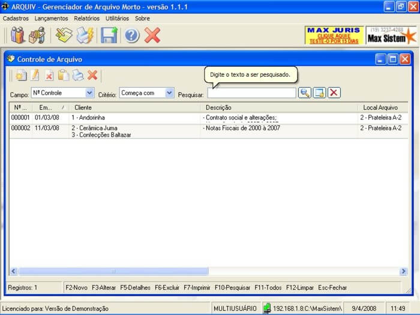Viewport: 420px width, 315px height.
Task: Delete record with the page red-x icon
Action: pos(49,76)
